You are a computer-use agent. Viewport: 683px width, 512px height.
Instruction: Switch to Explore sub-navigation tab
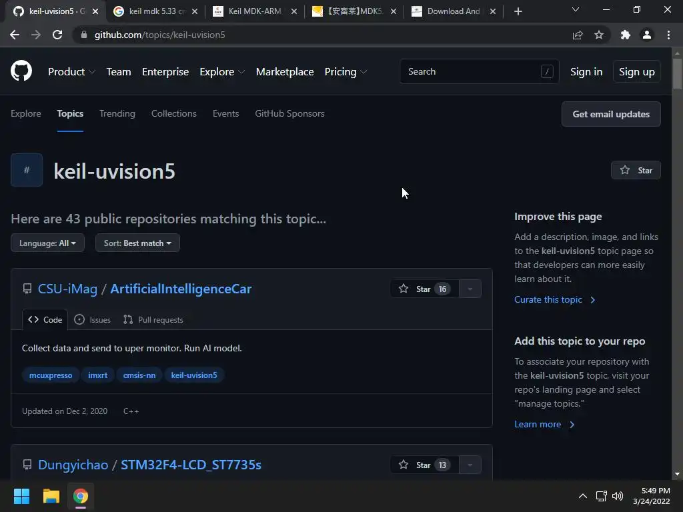(26, 113)
